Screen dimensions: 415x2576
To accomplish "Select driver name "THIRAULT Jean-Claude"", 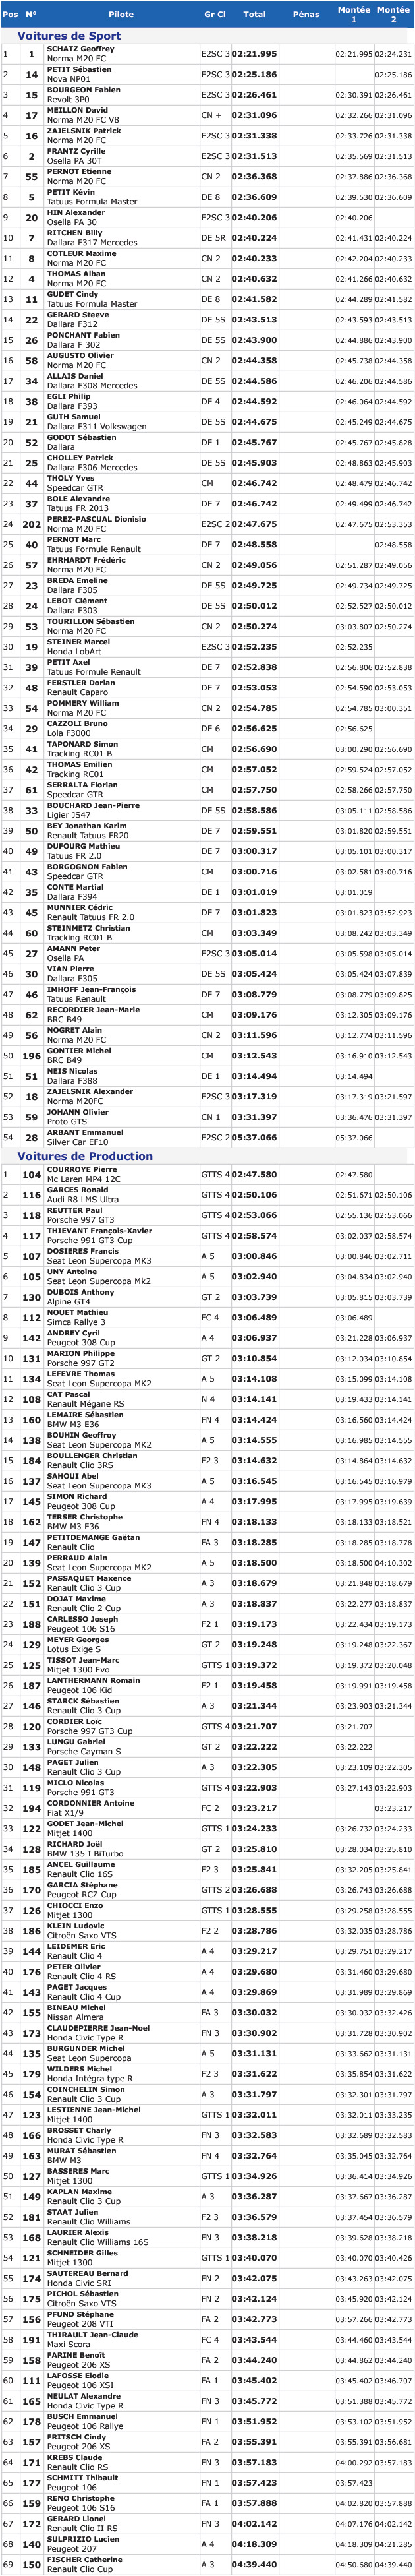I will click(93, 2334).
